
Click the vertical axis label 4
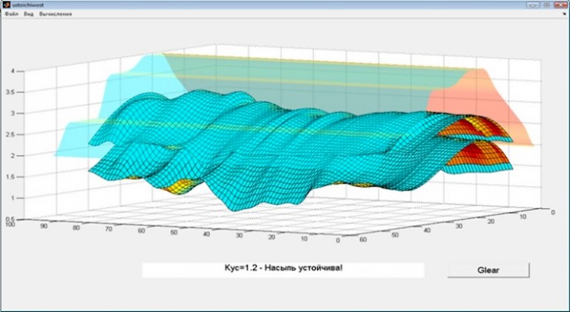coord(13,72)
